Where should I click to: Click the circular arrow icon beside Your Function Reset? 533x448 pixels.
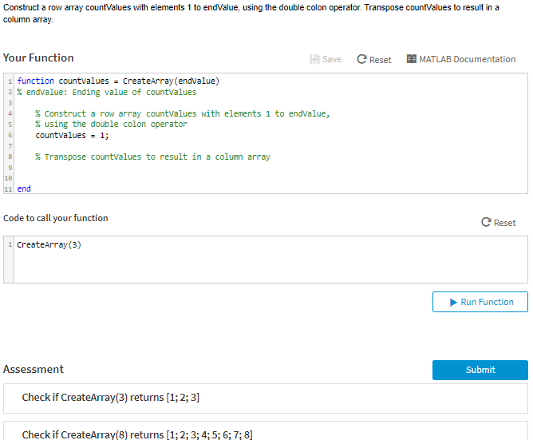361,59
